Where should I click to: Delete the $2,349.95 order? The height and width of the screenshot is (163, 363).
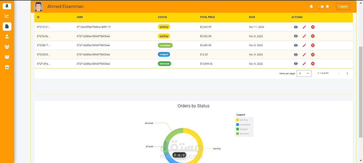(x=313, y=27)
